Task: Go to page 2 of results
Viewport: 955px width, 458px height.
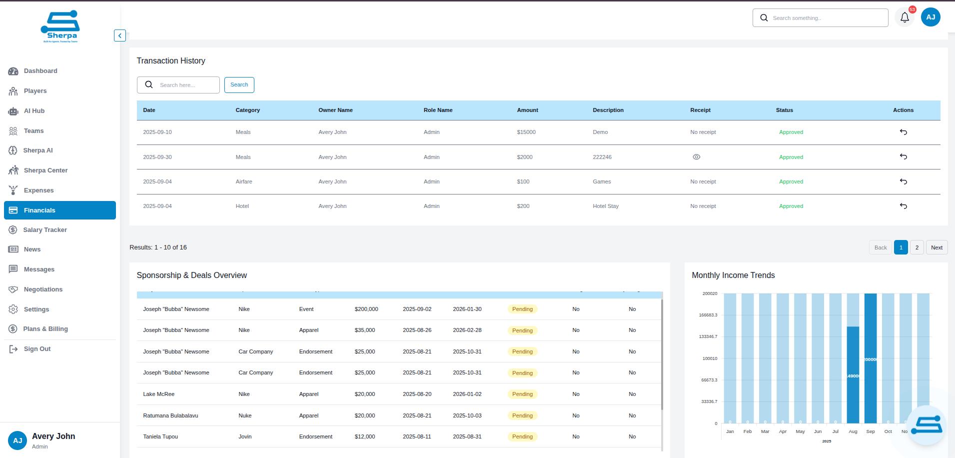Action: pos(917,247)
